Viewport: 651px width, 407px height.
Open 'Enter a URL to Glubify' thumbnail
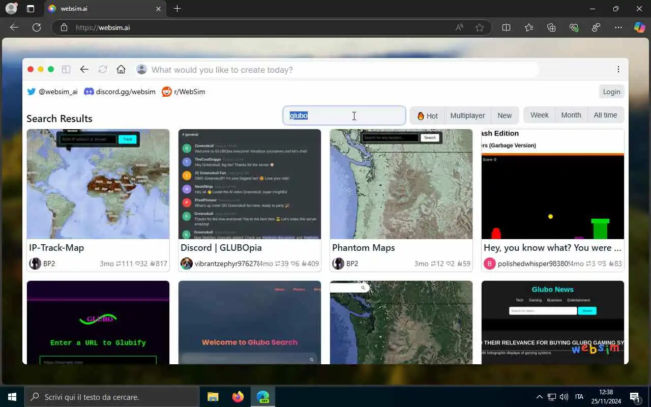98,323
